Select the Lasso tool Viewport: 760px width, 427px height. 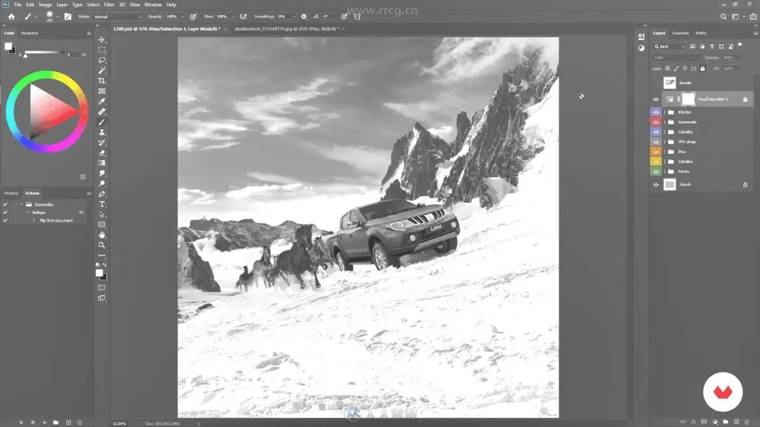pos(102,60)
